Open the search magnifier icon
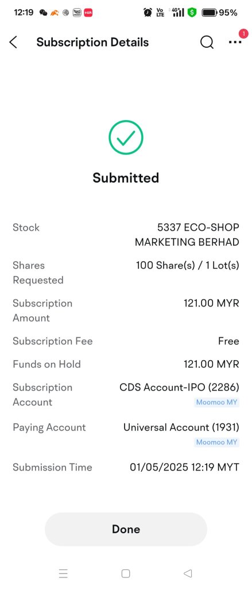 [207, 43]
